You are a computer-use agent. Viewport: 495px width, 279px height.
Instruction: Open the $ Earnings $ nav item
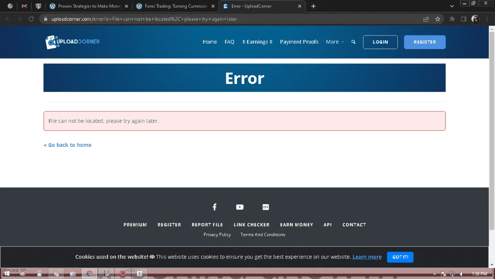257,42
